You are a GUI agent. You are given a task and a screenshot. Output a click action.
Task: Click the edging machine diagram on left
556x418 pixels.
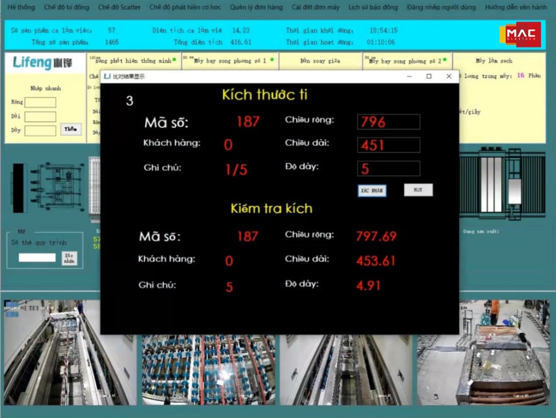(x=49, y=187)
